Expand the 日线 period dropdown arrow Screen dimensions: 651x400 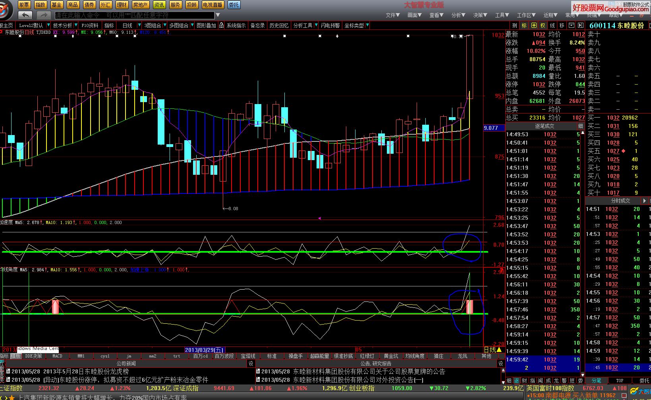(x=139, y=25)
